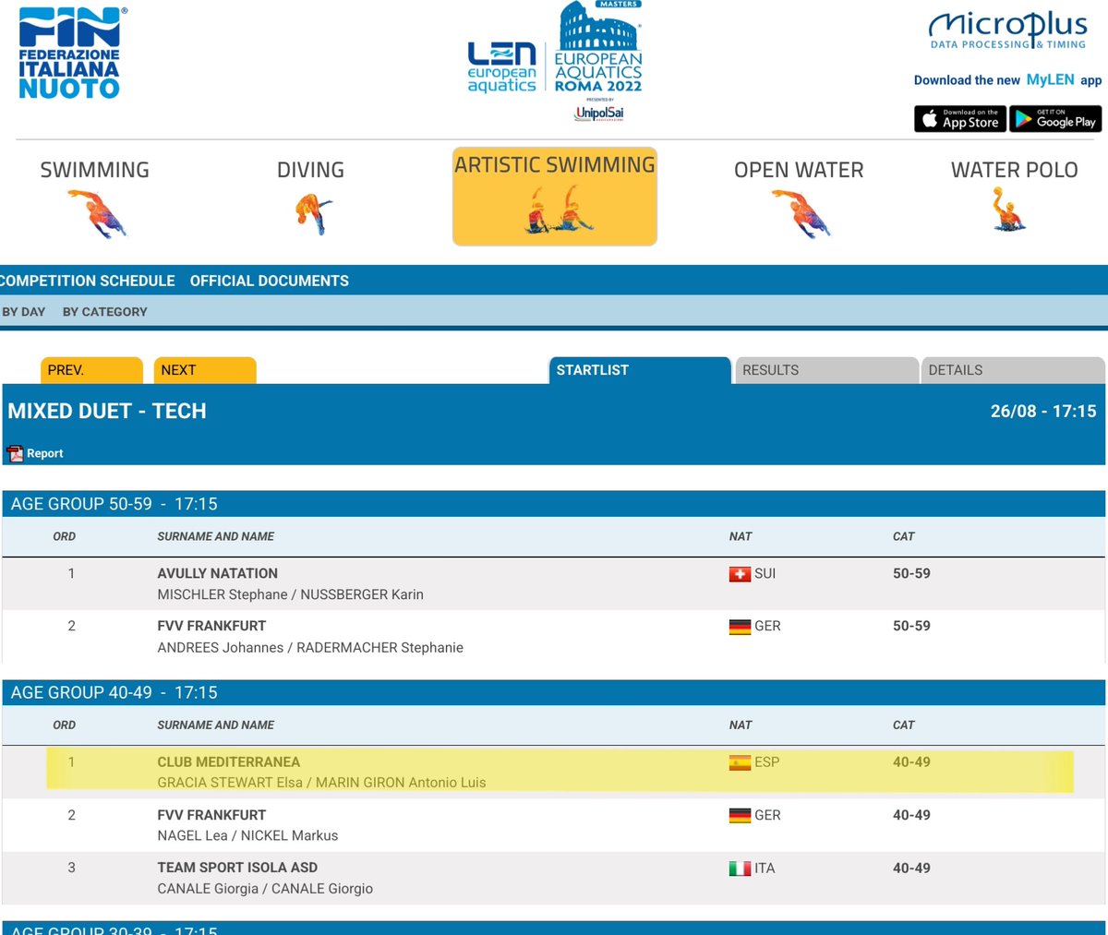Image resolution: width=1108 pixels, height=935 pixels.
Task: Open the Swimming discipline icon
Action: pos(96,214)
